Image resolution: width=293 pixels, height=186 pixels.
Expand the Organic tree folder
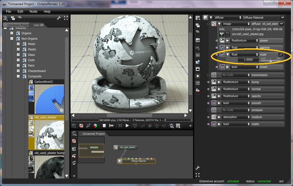click(12, 33)
